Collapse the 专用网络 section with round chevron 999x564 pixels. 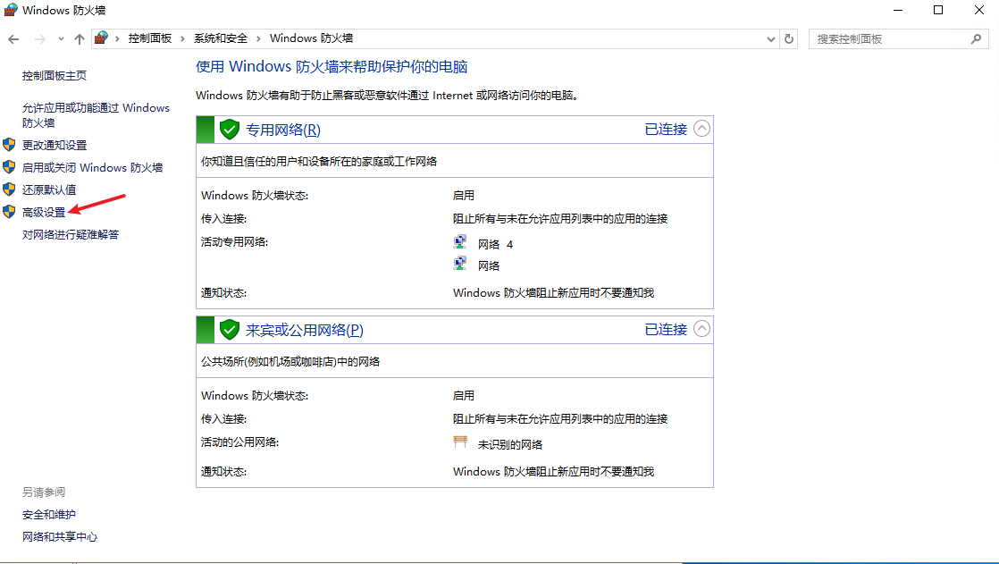(x=701, y=129)
